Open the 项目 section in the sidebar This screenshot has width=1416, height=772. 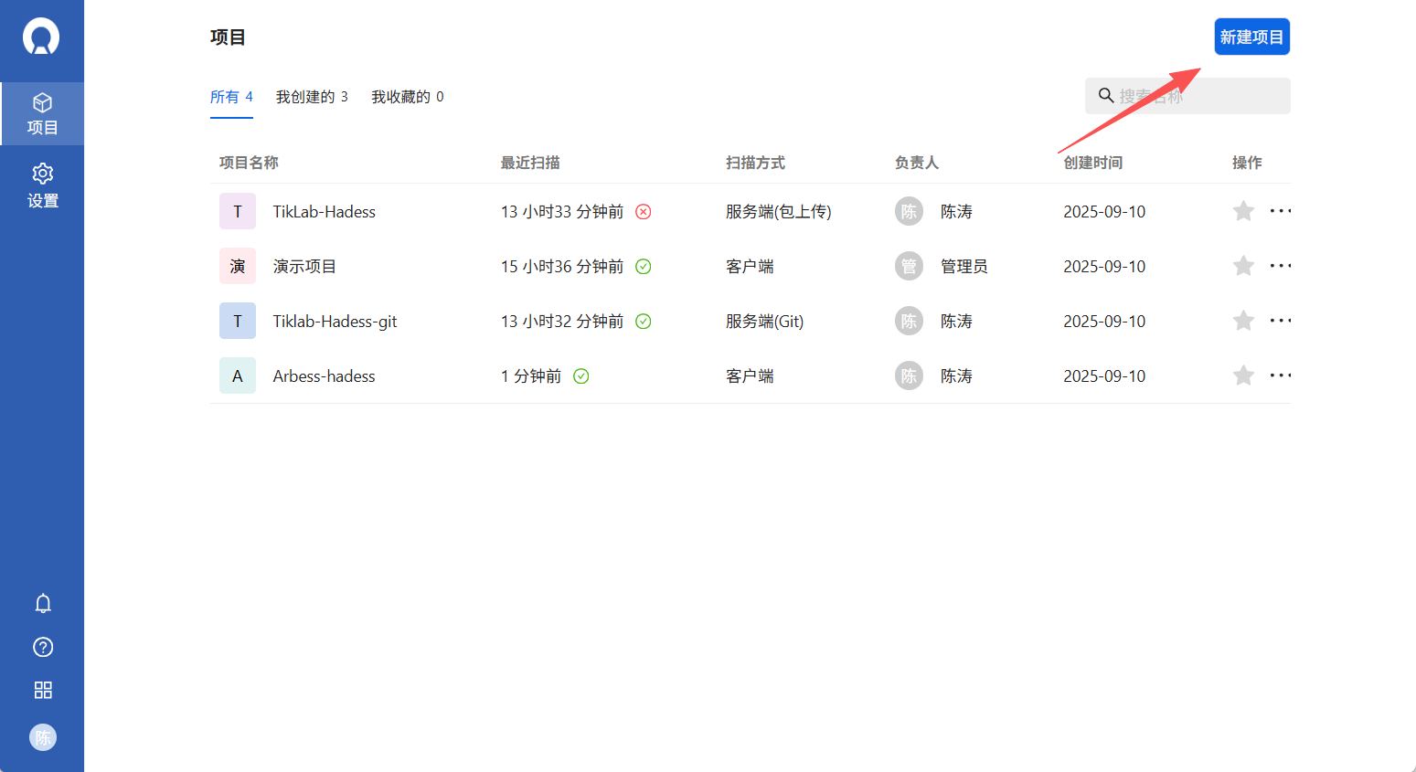pyautogui.click(x=42, y=114)
